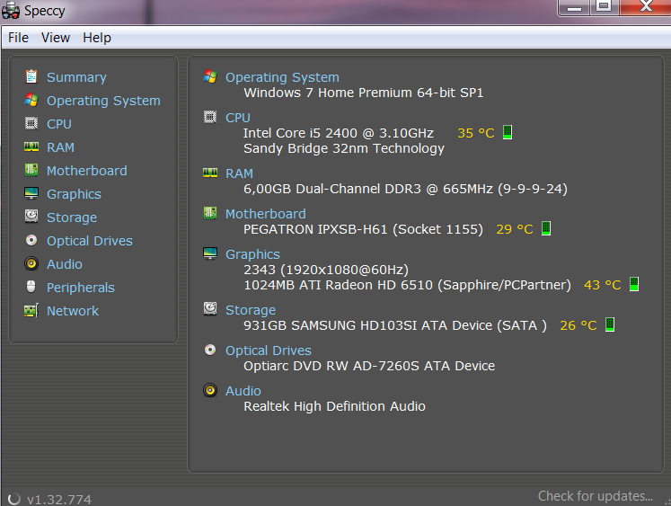Open Audio section via speaker sidebar icon
671x506 pixels.
(31, 263)
